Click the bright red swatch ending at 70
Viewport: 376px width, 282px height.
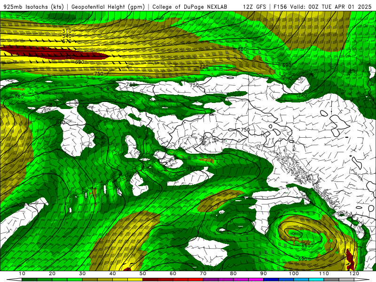[196, 280]
